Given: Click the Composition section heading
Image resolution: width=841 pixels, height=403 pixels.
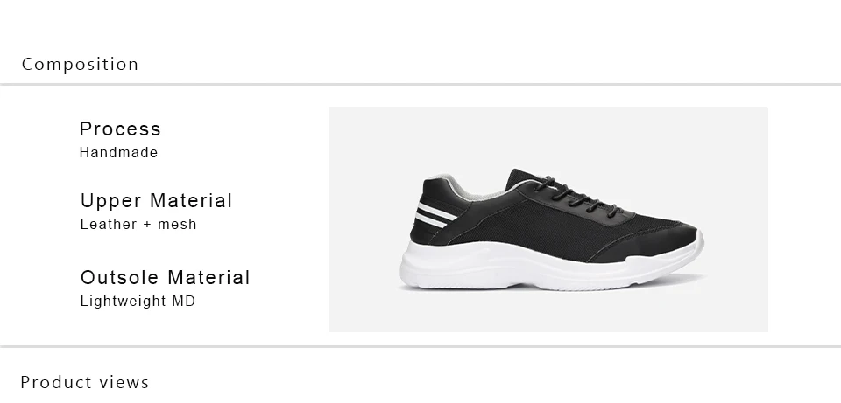Looking at the screenshot, I should [80, 64].
